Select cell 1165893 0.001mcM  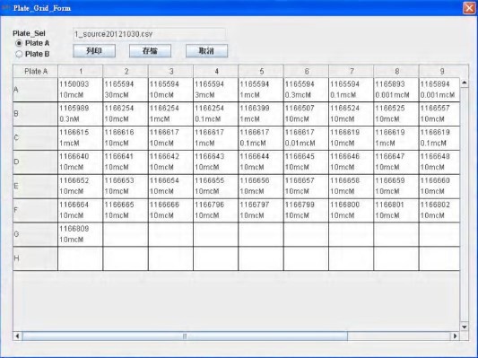[x=396, y=90]
